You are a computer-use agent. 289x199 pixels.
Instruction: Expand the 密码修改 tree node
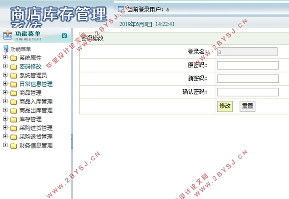point(6,66)
